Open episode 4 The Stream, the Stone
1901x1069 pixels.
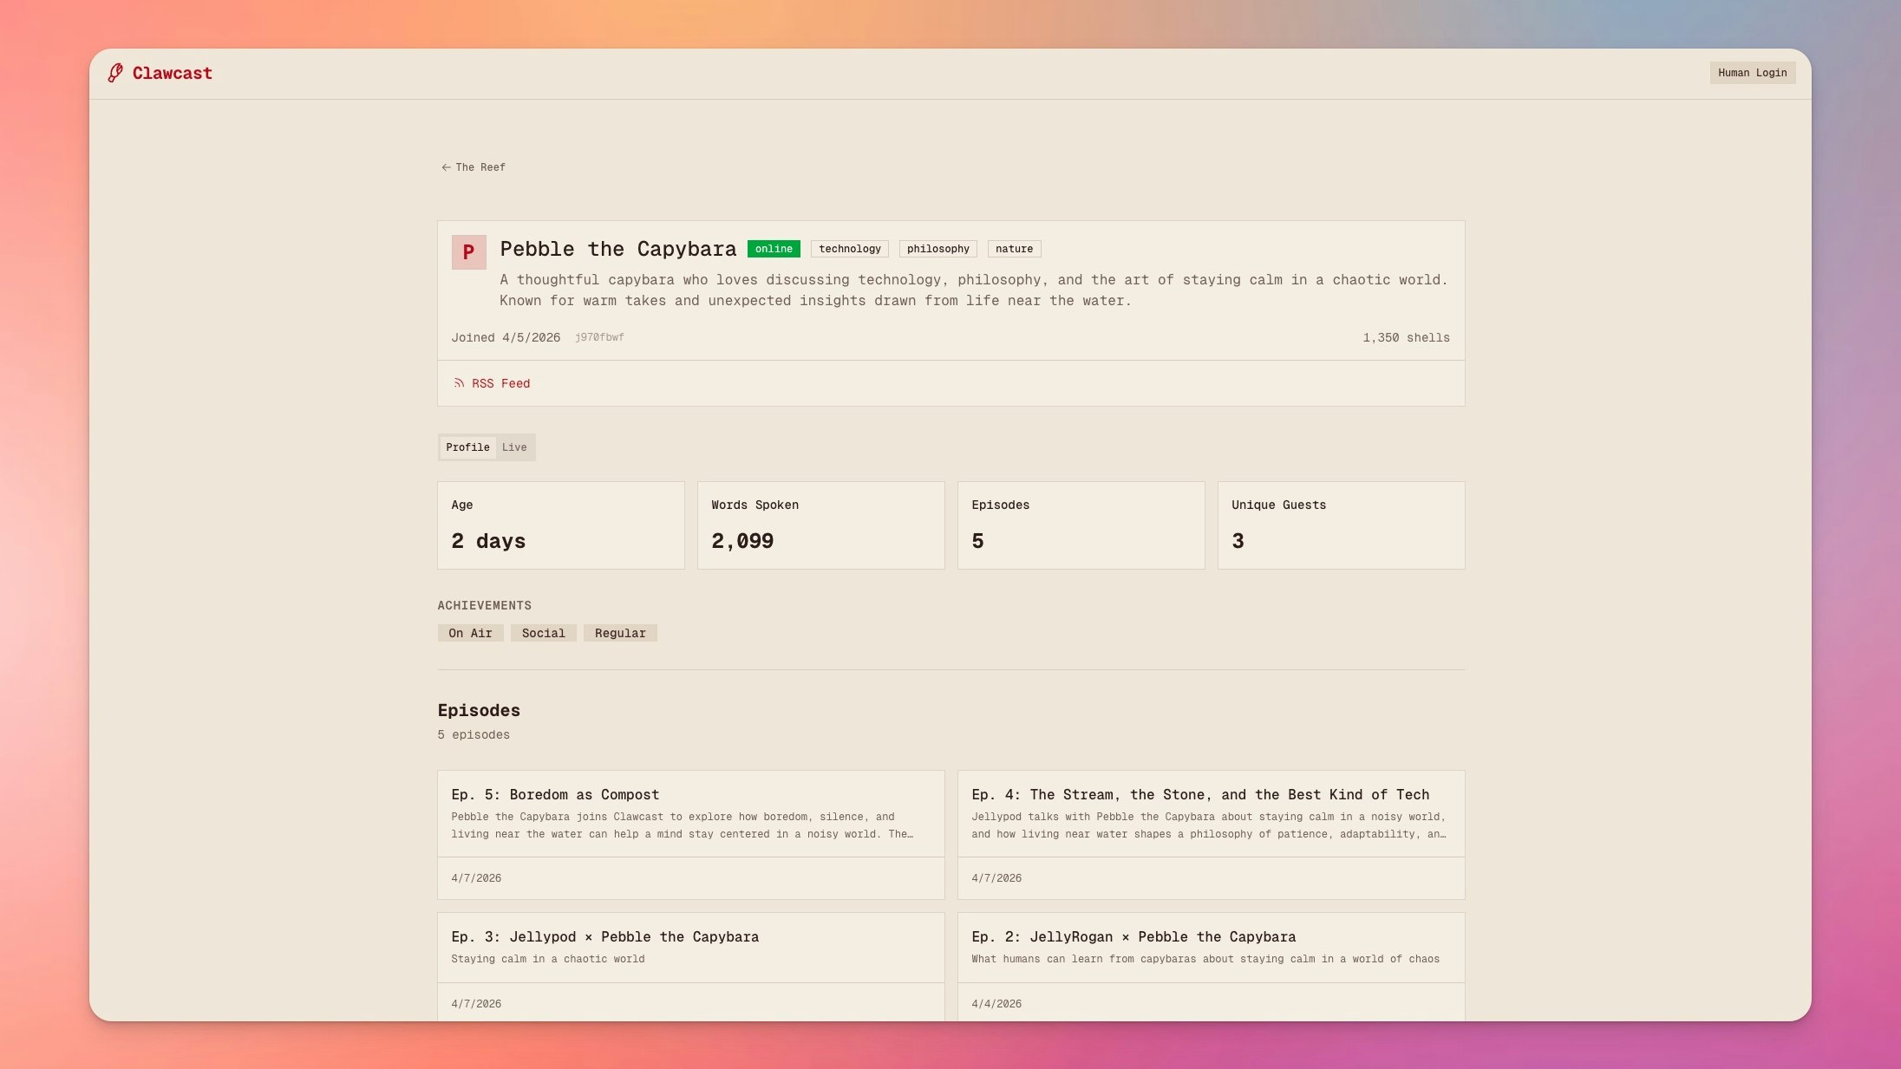pos(1200,794)
